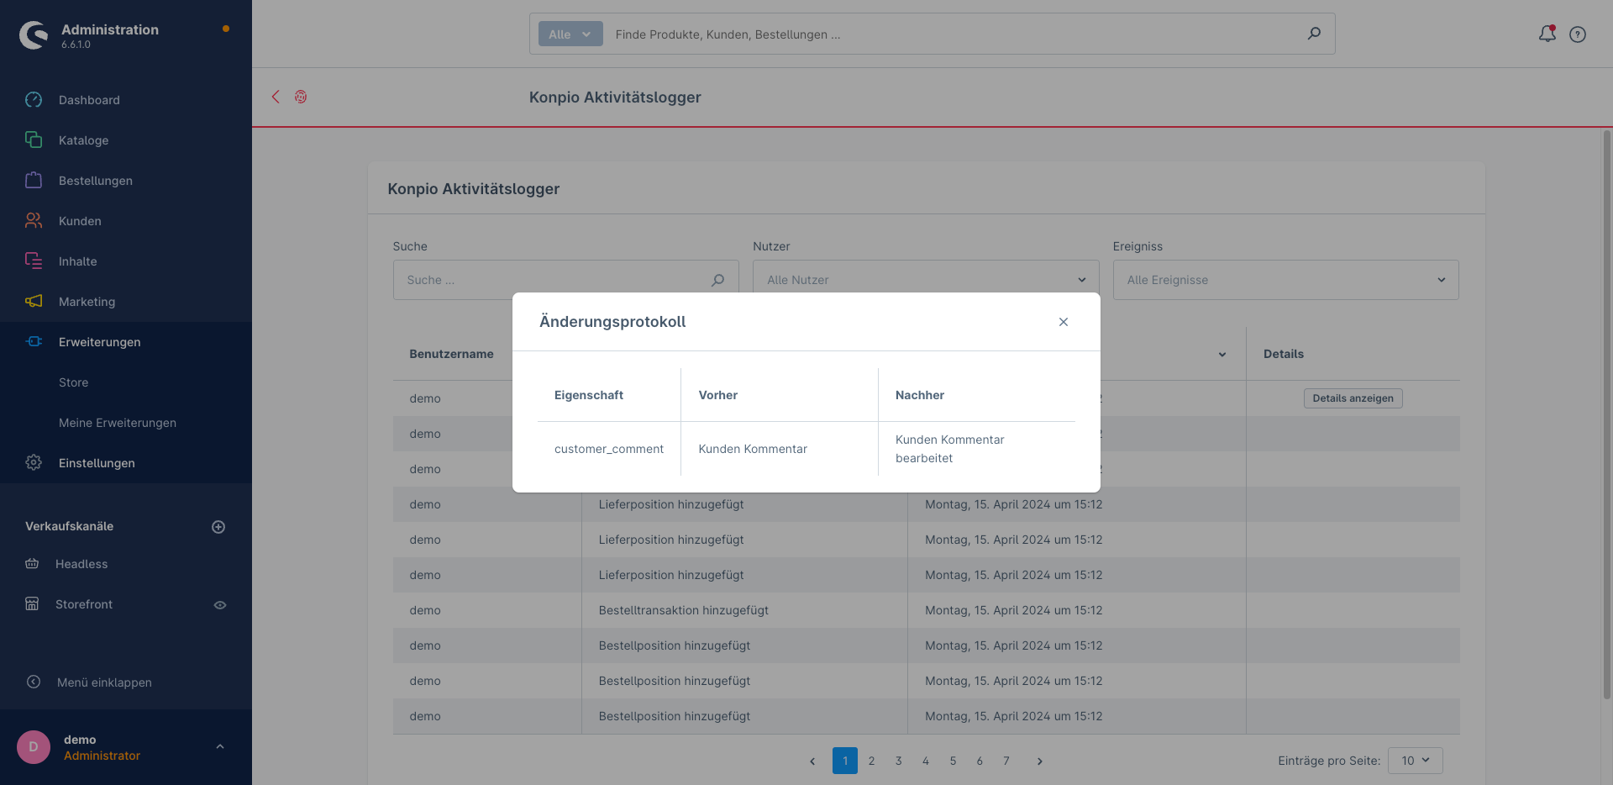Click the Kunden Kommentar bearbeitet cell
Image resolution: width=1613 pixels, height=785 pixels.
(977, 449)
